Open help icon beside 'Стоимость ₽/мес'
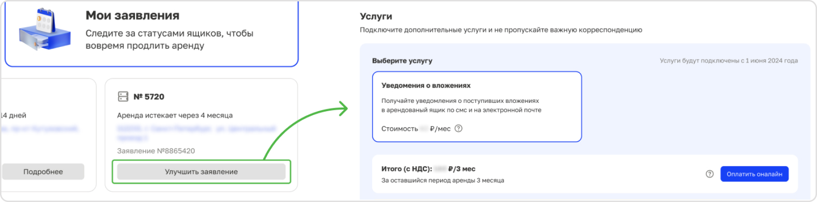This screenshot has width=817, height=202. tap(458, 129)
